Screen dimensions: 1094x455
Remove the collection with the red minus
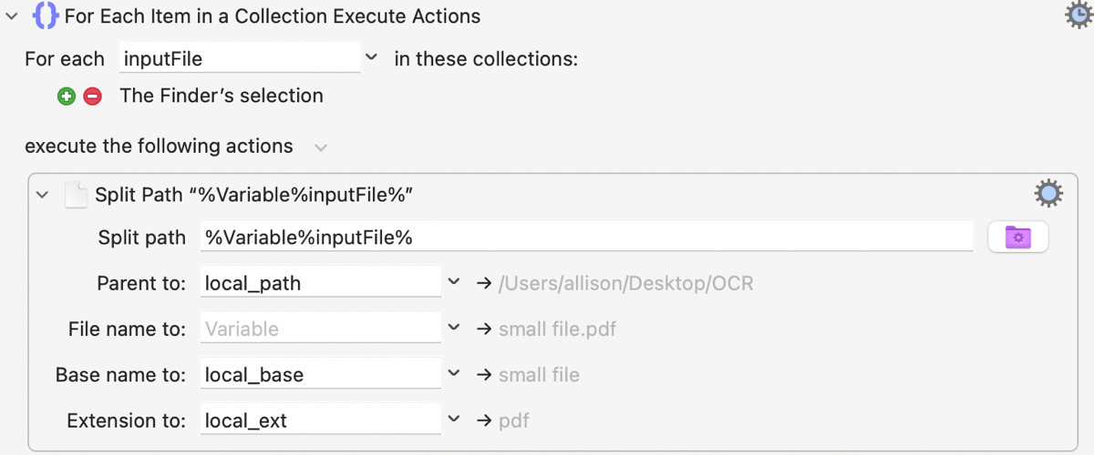(92, 96)
